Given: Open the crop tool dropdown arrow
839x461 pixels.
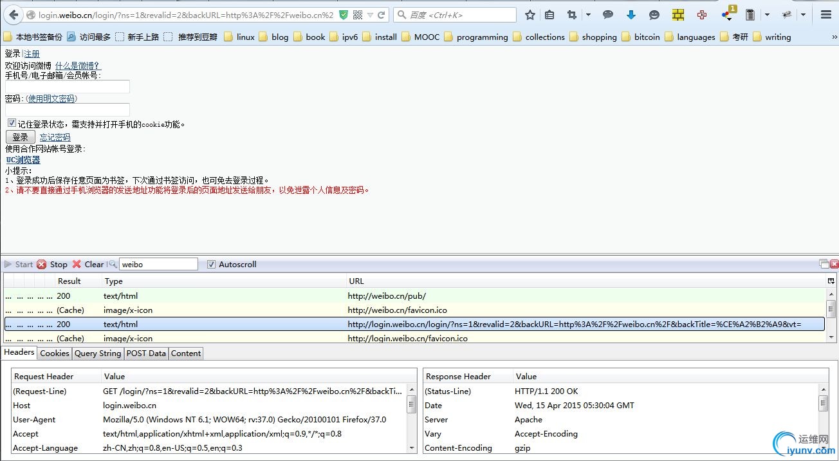Looking at the screenshot, I should click(588, 15).
